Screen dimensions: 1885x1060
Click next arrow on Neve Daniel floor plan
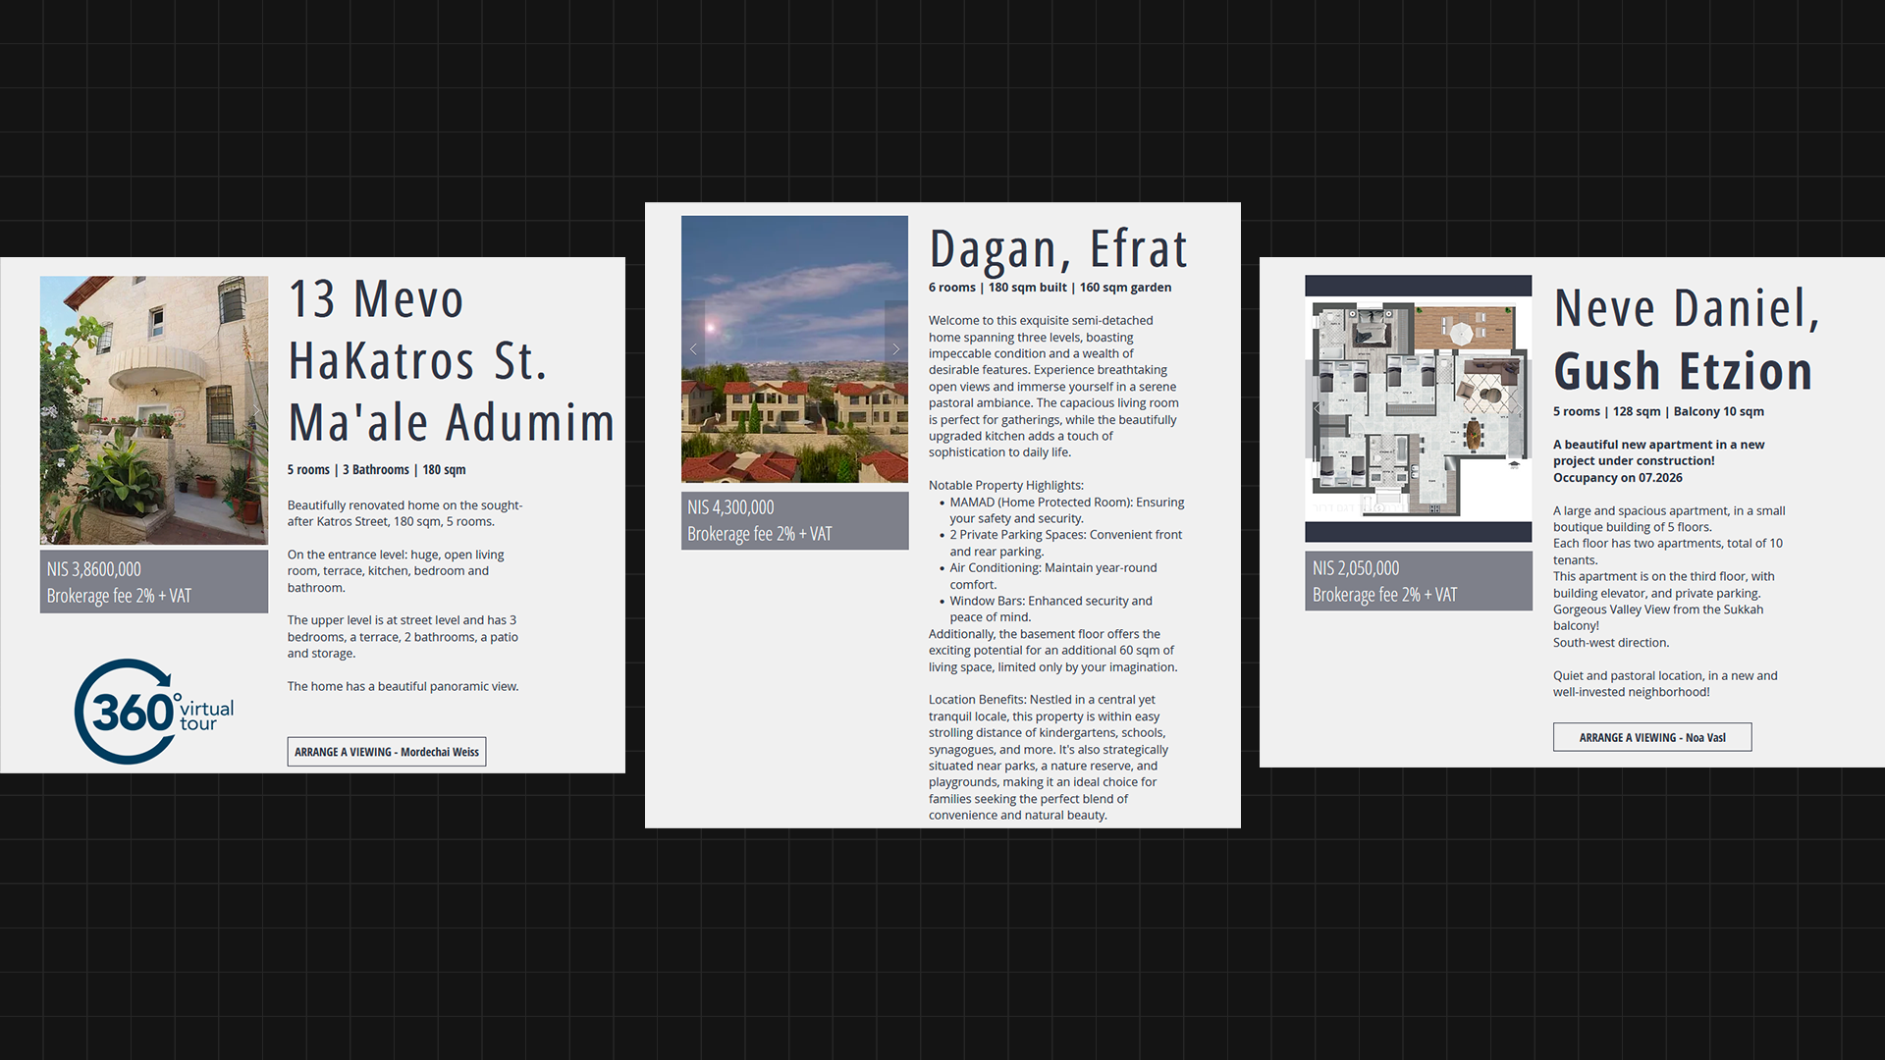[1520, 408]
